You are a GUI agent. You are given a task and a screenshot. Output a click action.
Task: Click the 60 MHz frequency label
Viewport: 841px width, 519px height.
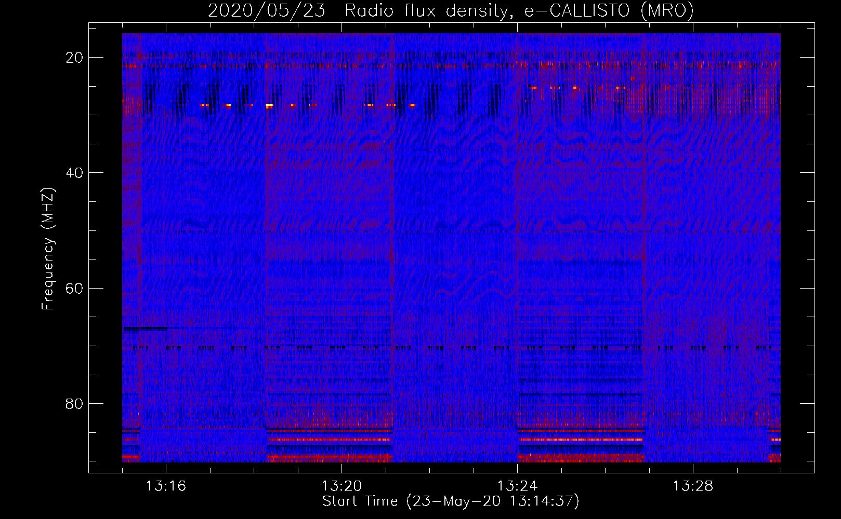pos(74,289)
